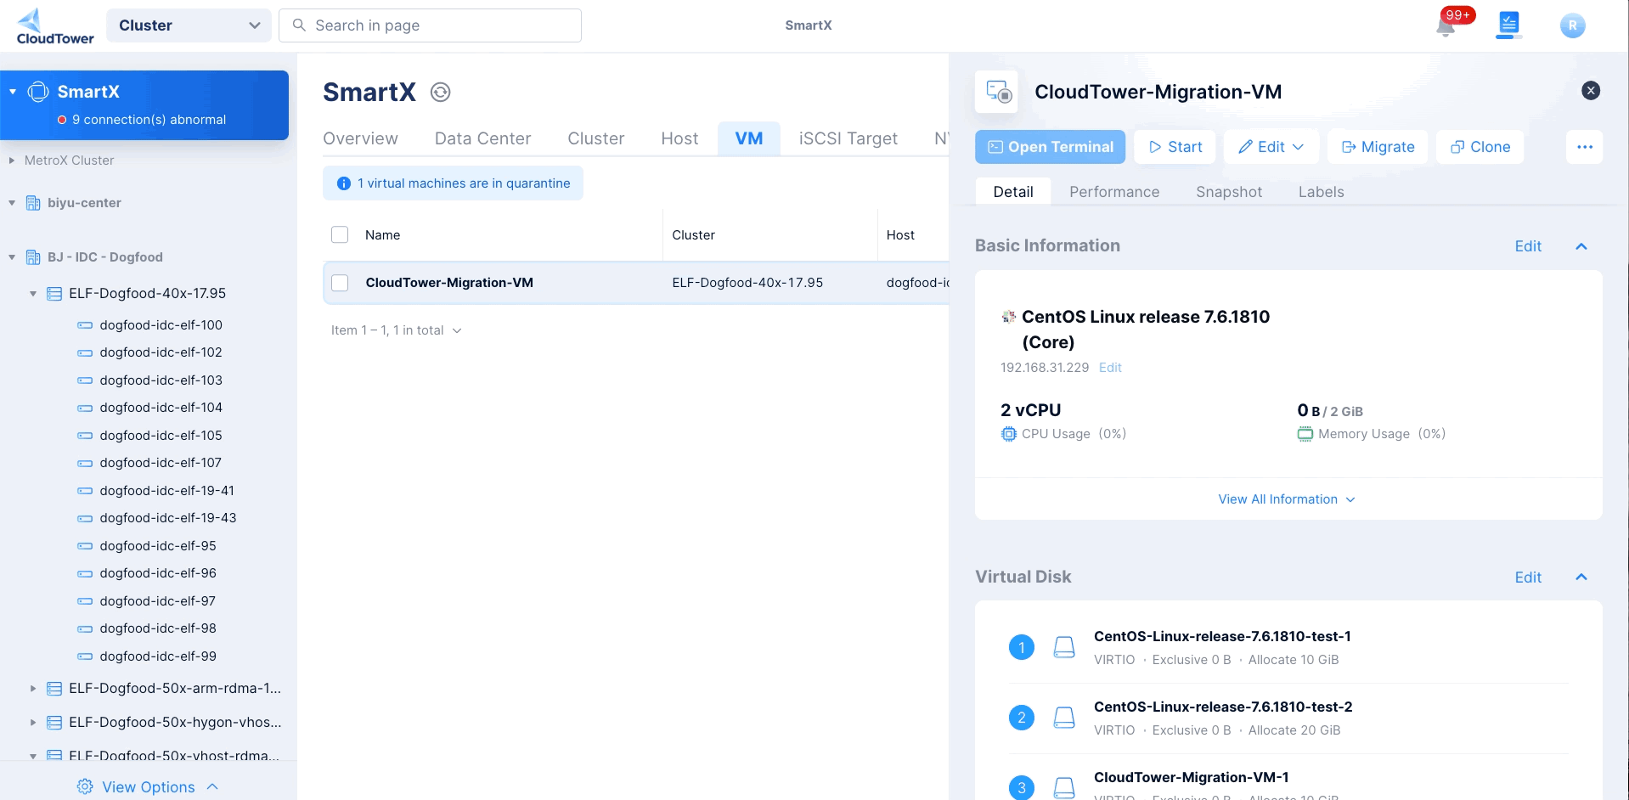Open the Labels tab in VM panel
The width and height of the screenshot is (1629, 800).
coord(1321,192)
